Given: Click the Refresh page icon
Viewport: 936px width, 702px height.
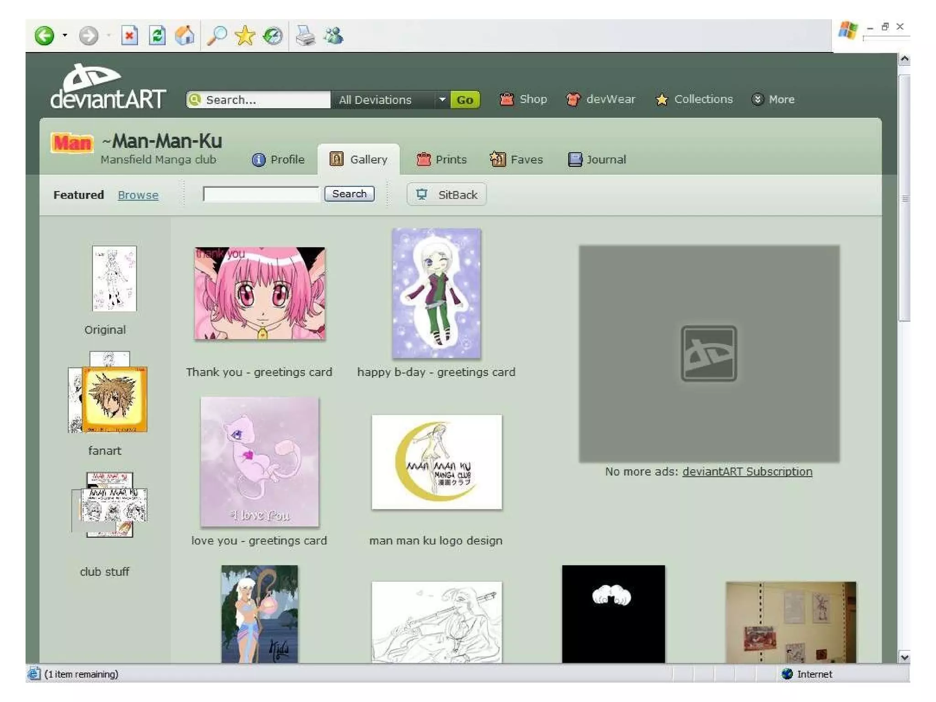Looking at the screenshot, I should (157, 36).
